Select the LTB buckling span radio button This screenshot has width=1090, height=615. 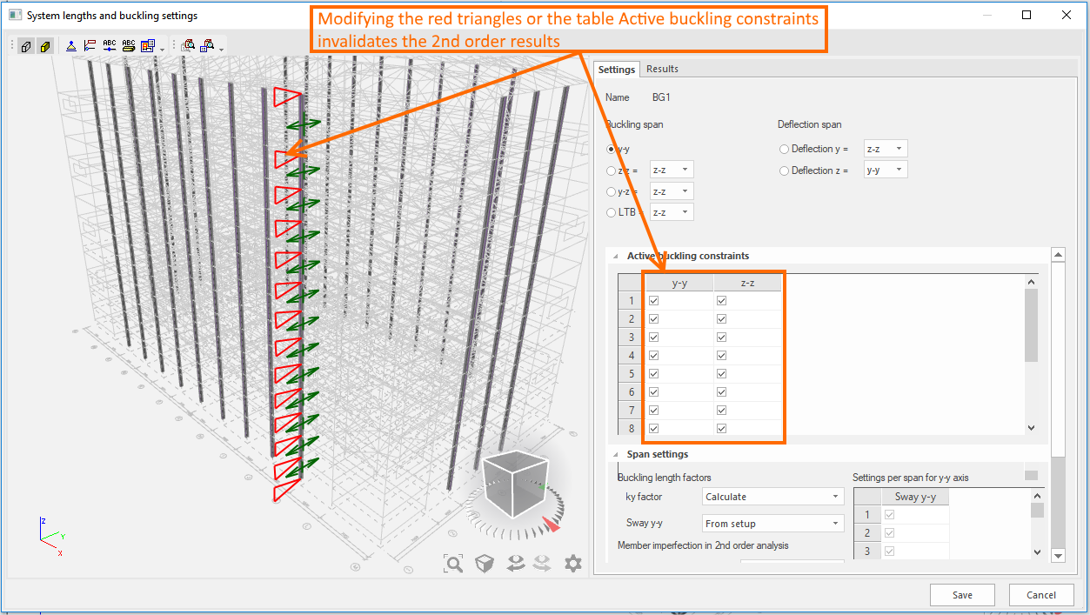[x=612, y=212]
